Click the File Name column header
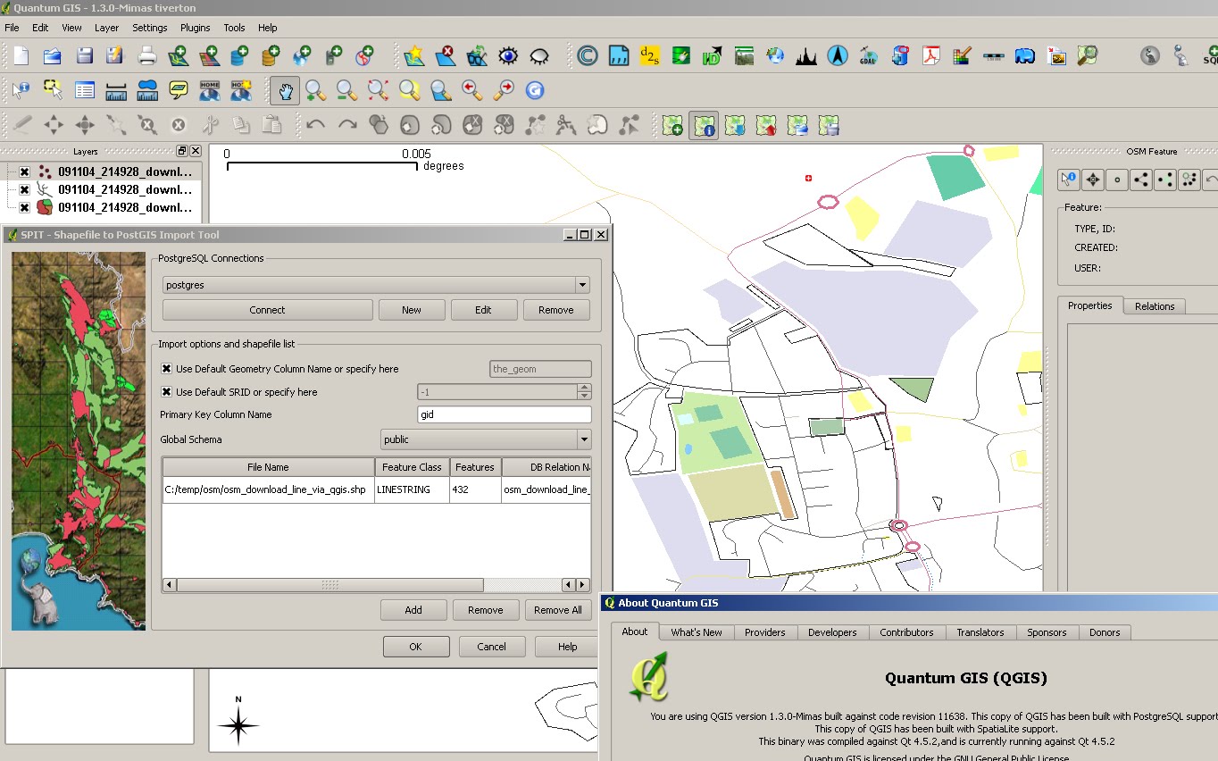The image size is (1218, 761). coord(269,467)
